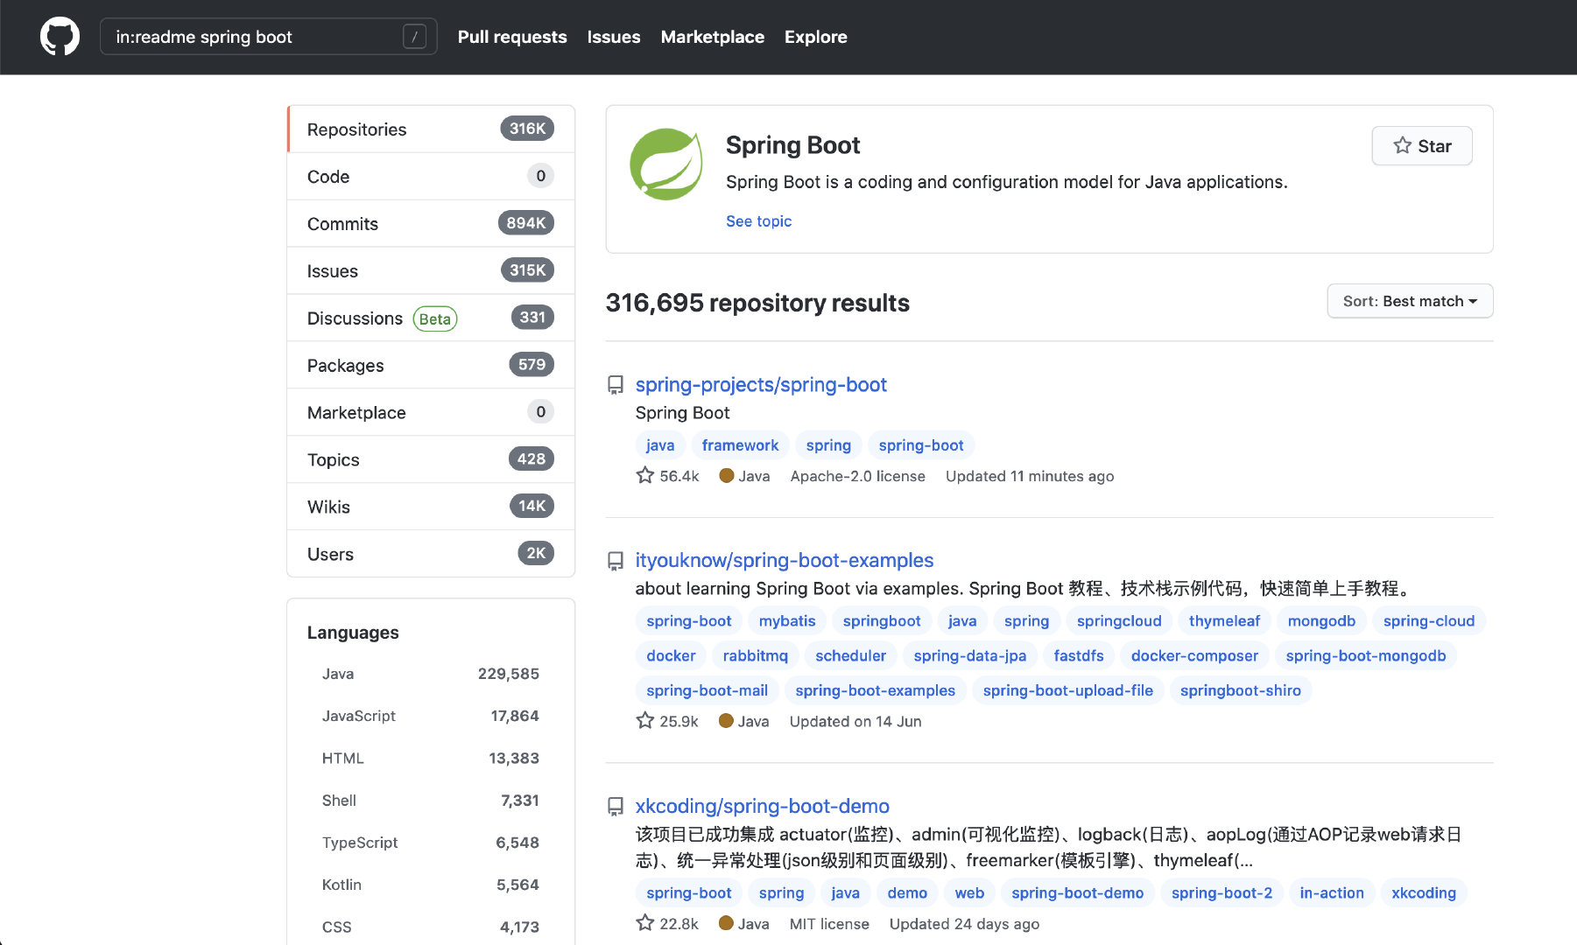Click the in-action topic tag
Viewport: 1577px width, 945px height.
pyautogui.click(x=1332, y=893)
